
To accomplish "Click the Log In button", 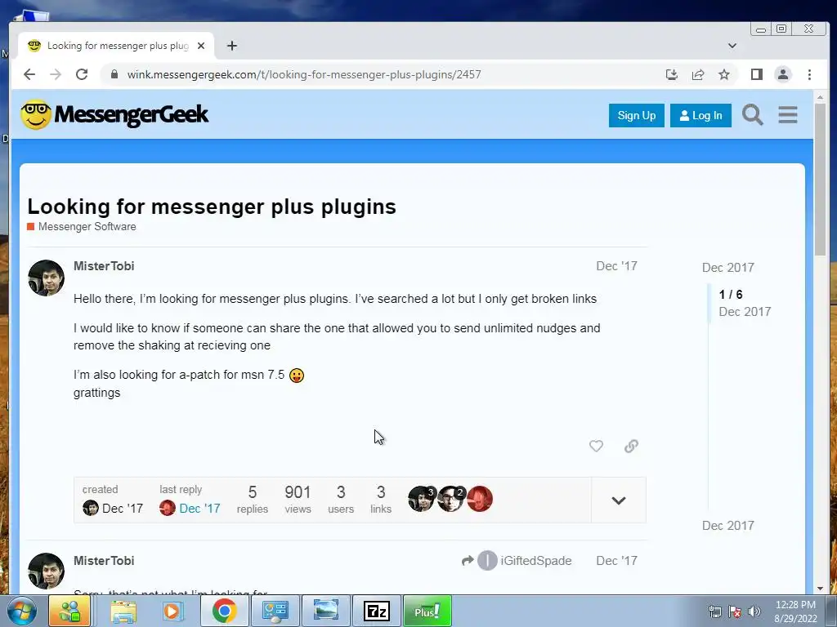I will coord(700,115).
